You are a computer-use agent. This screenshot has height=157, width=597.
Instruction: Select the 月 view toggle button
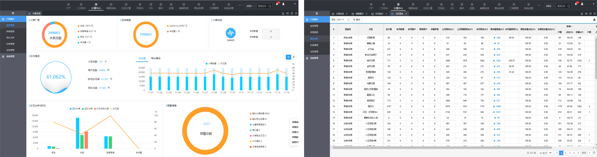288,57
